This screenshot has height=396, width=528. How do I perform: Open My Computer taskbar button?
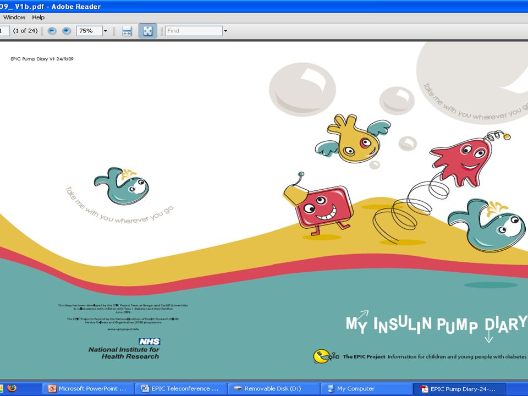[x=366, y=389]
